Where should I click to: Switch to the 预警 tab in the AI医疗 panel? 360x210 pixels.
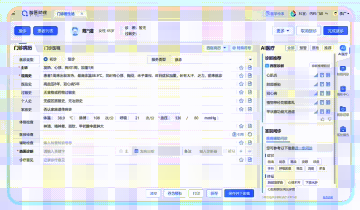point(303,48)
